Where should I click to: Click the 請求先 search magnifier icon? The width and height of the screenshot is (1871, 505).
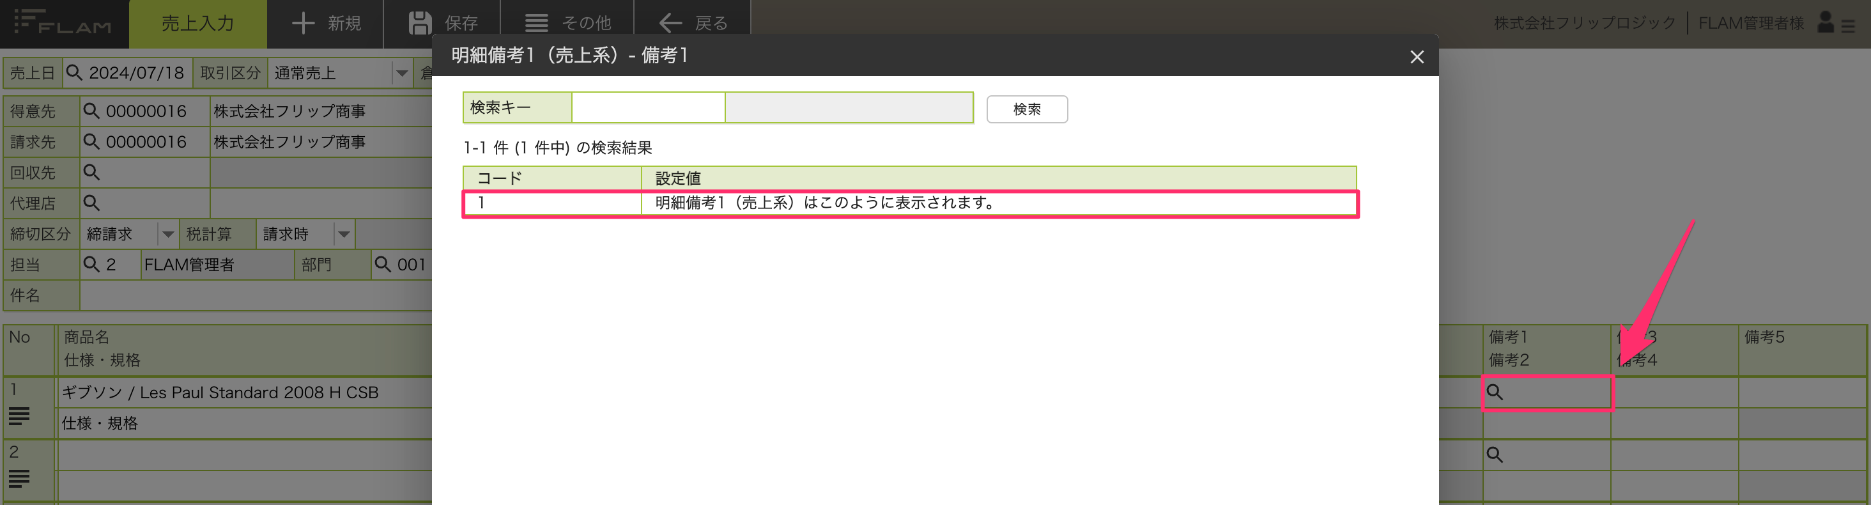pos(91,142)
